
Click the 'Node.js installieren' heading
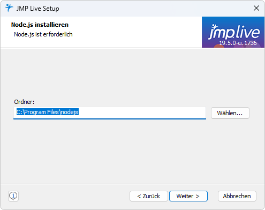40,25
